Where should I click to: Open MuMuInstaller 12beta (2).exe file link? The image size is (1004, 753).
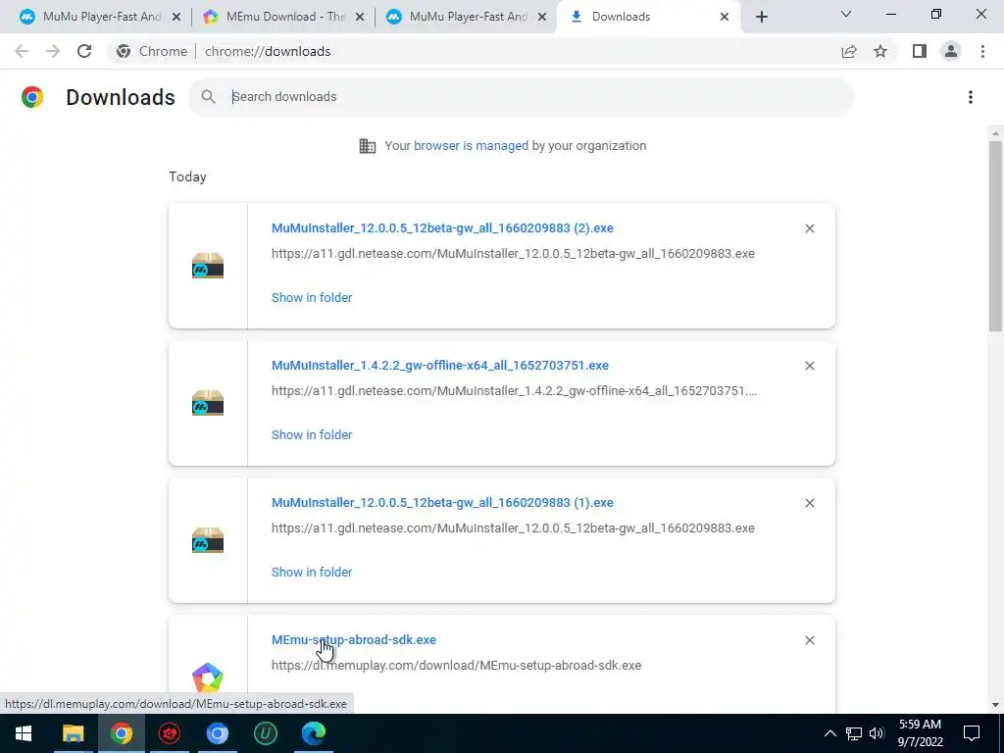pos(442,227)
